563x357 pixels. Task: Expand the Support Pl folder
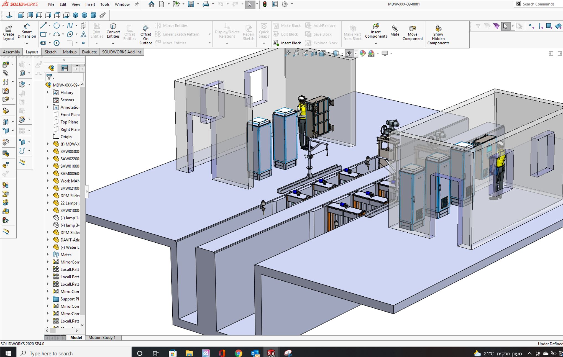pos(48,299)
